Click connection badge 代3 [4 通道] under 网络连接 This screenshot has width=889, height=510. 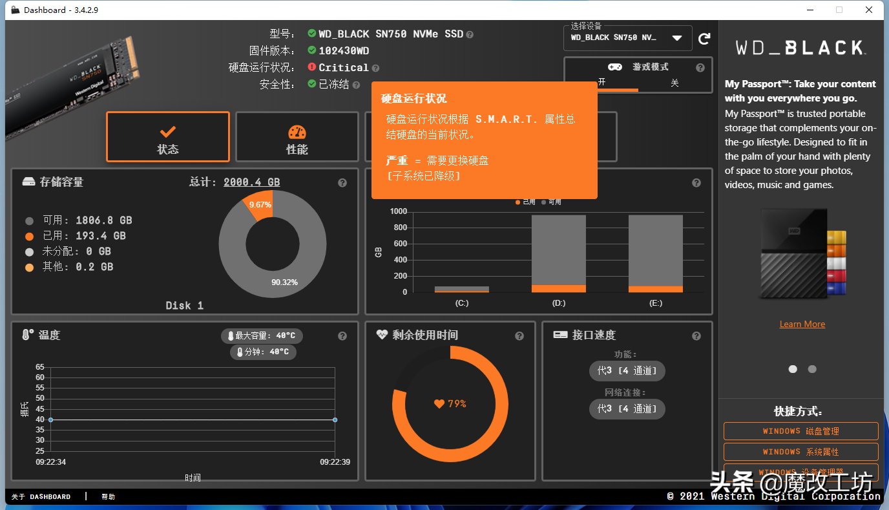tap(627, 409)
